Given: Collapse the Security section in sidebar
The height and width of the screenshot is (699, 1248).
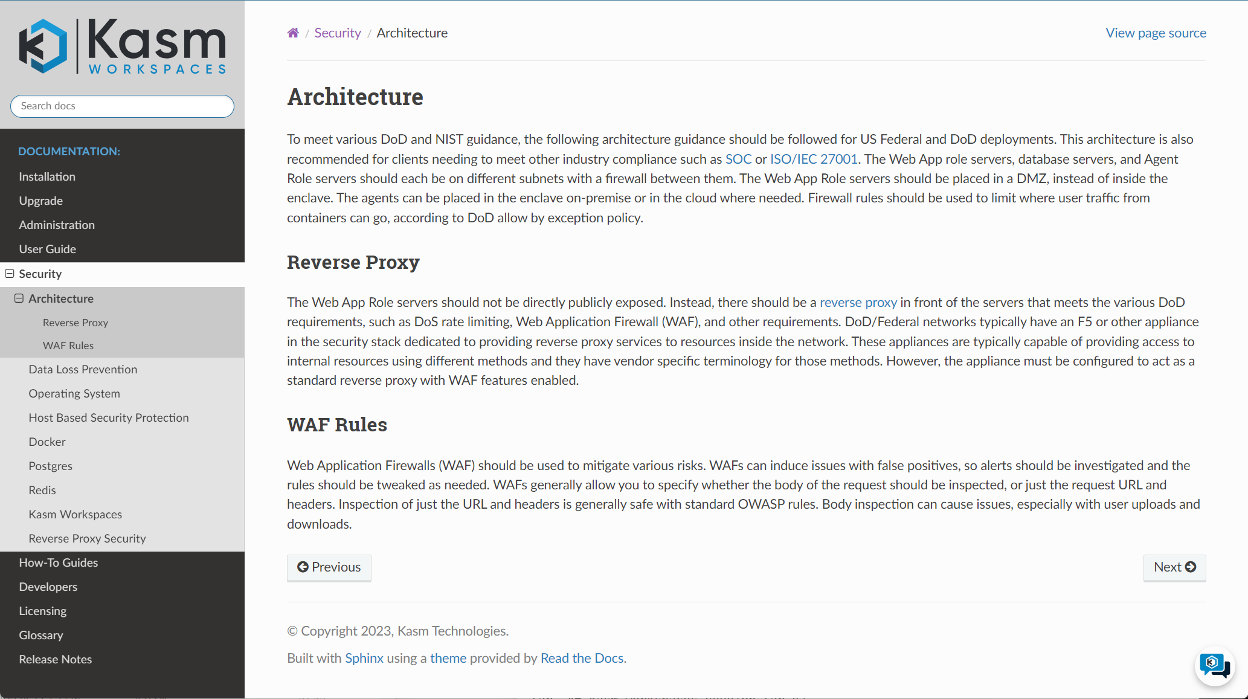Looking at the screenshot, I should (x=10, y=274).
